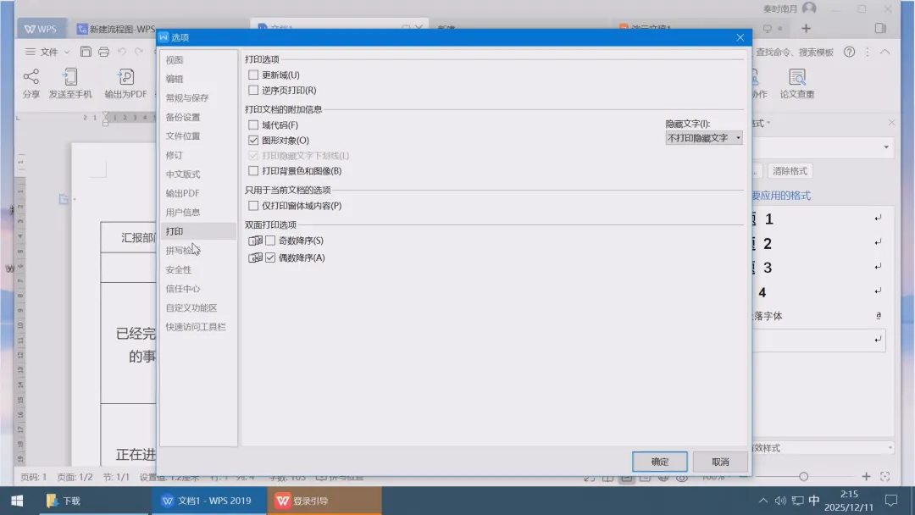Screen dimensions: 915x515
Task: Open the notification center icon
Action: pos(891,501)
